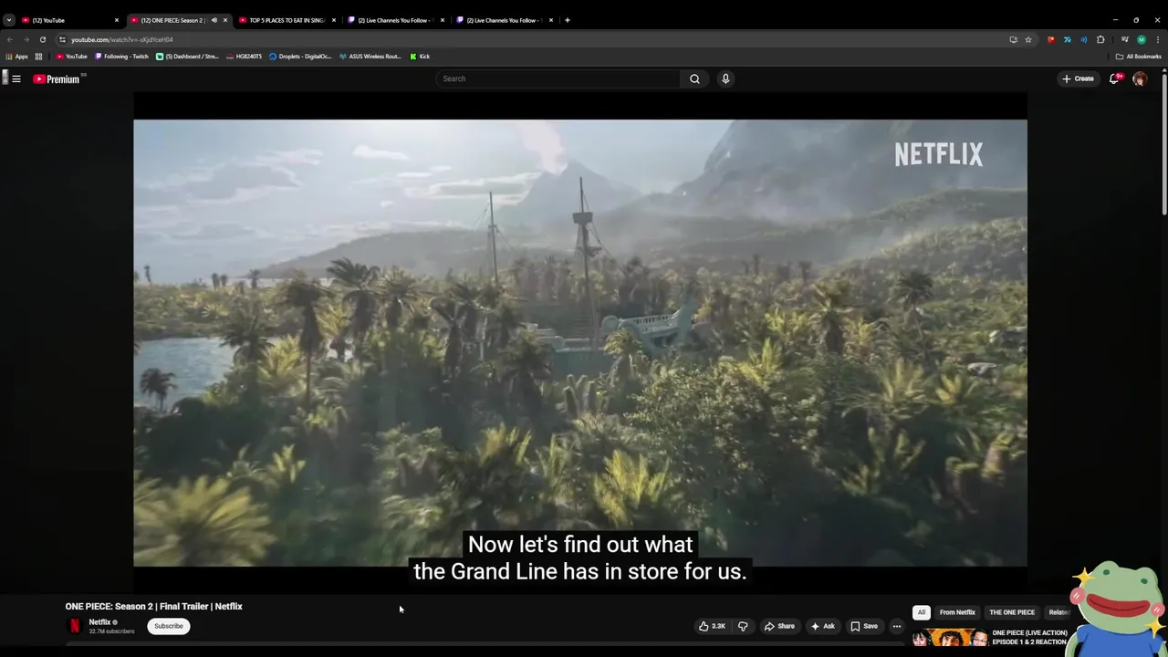The height and width of the screenshot is (657, 1168).
Task: Dislike the video with thumbs down
Action: click(x=742, y=626)
